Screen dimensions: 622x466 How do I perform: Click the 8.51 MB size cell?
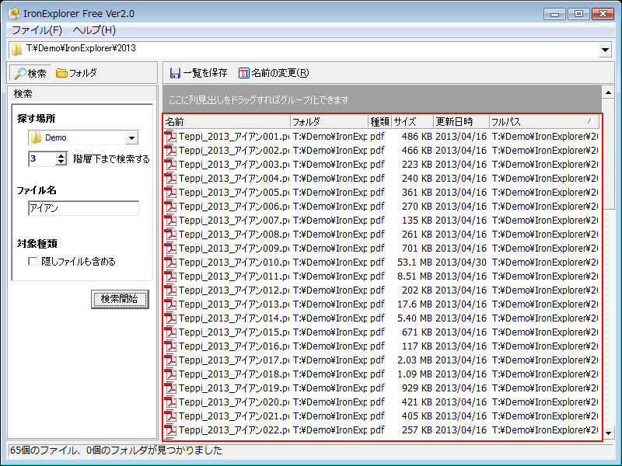414,276
